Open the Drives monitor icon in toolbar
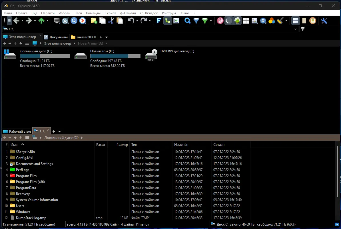341x229 pixels. (x=57, y=21)
